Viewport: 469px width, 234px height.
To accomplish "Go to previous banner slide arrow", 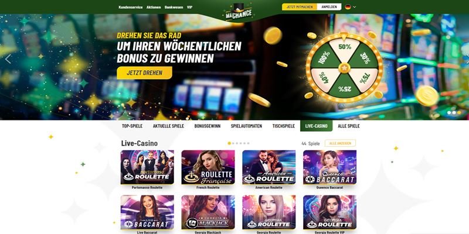I will pyautogui.click(x=8, y=59).
